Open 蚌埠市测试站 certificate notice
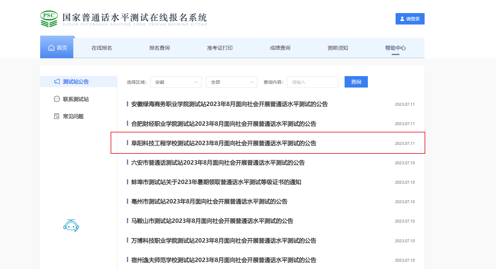 pyautogui.click(x=216, y=182)
